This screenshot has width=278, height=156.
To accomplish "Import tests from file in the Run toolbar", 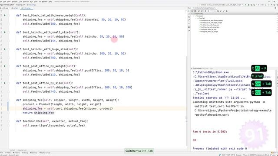I will [221, 11].
